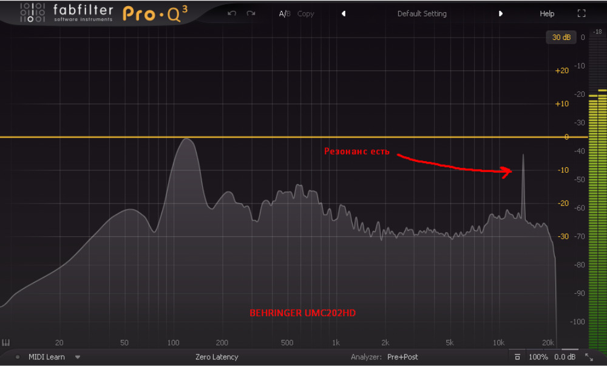
Task: Click the 100 frequency axis label
Action: (x=173, y=342)
